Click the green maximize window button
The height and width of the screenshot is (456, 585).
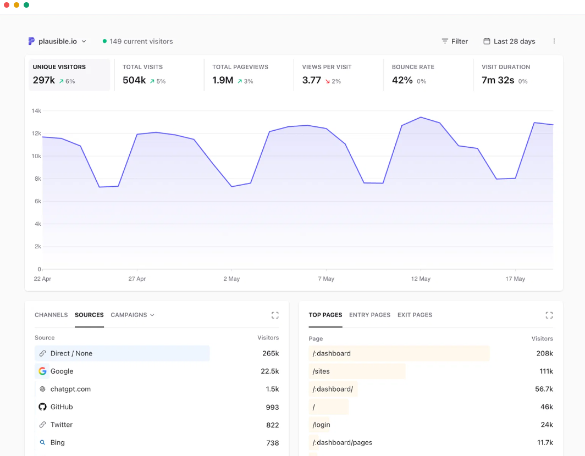click(x=26, y=5)
